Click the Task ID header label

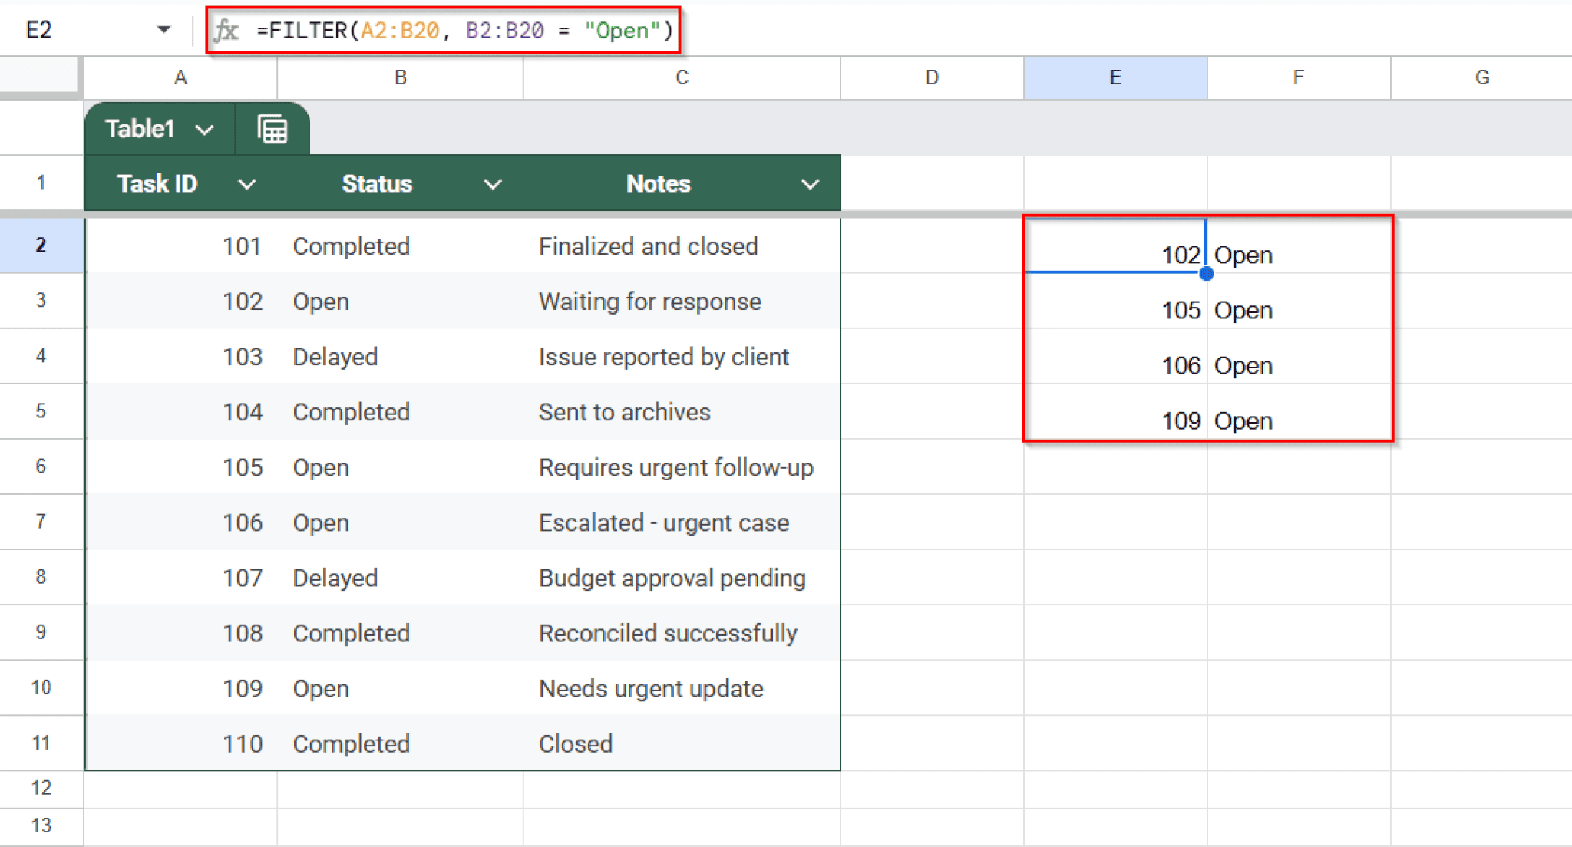157,184
